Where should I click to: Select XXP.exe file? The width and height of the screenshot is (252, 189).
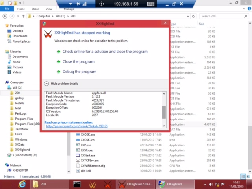pos(86,145)
